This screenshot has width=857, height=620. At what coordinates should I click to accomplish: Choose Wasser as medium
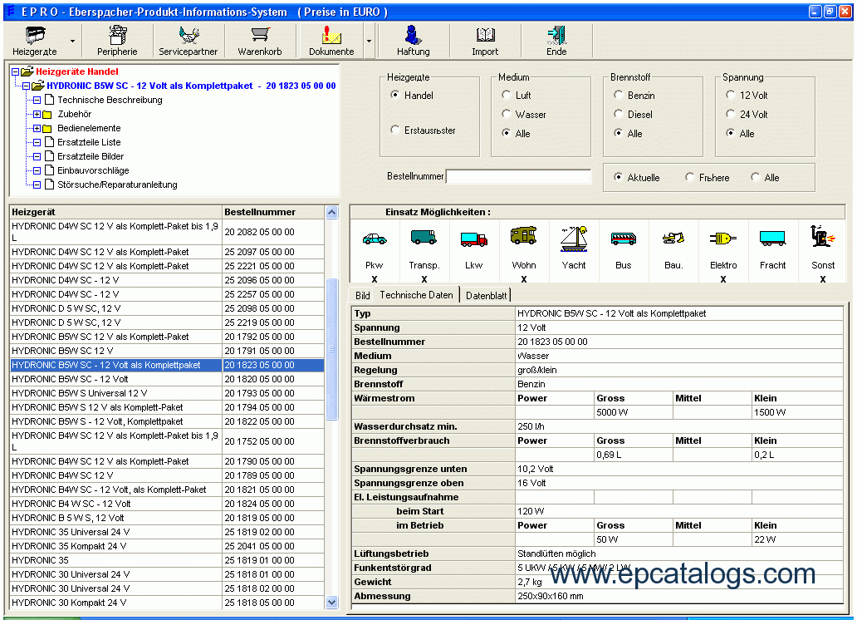pos(506,114)
